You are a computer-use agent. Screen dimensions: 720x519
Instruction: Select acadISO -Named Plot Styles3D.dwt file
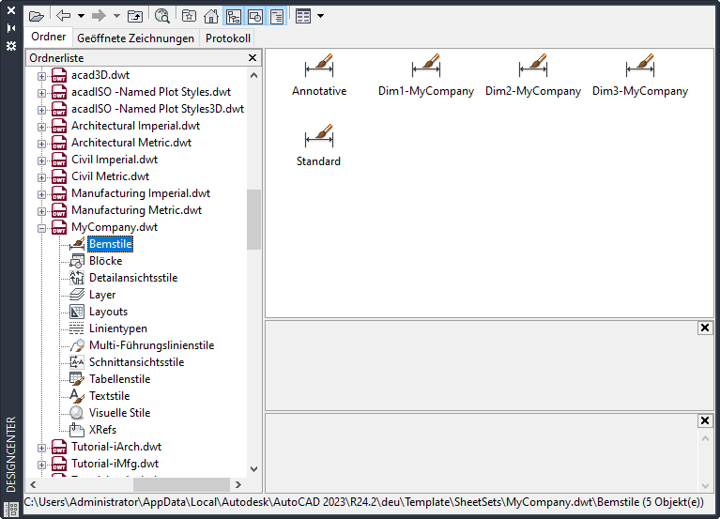click(x=158, y=109)
